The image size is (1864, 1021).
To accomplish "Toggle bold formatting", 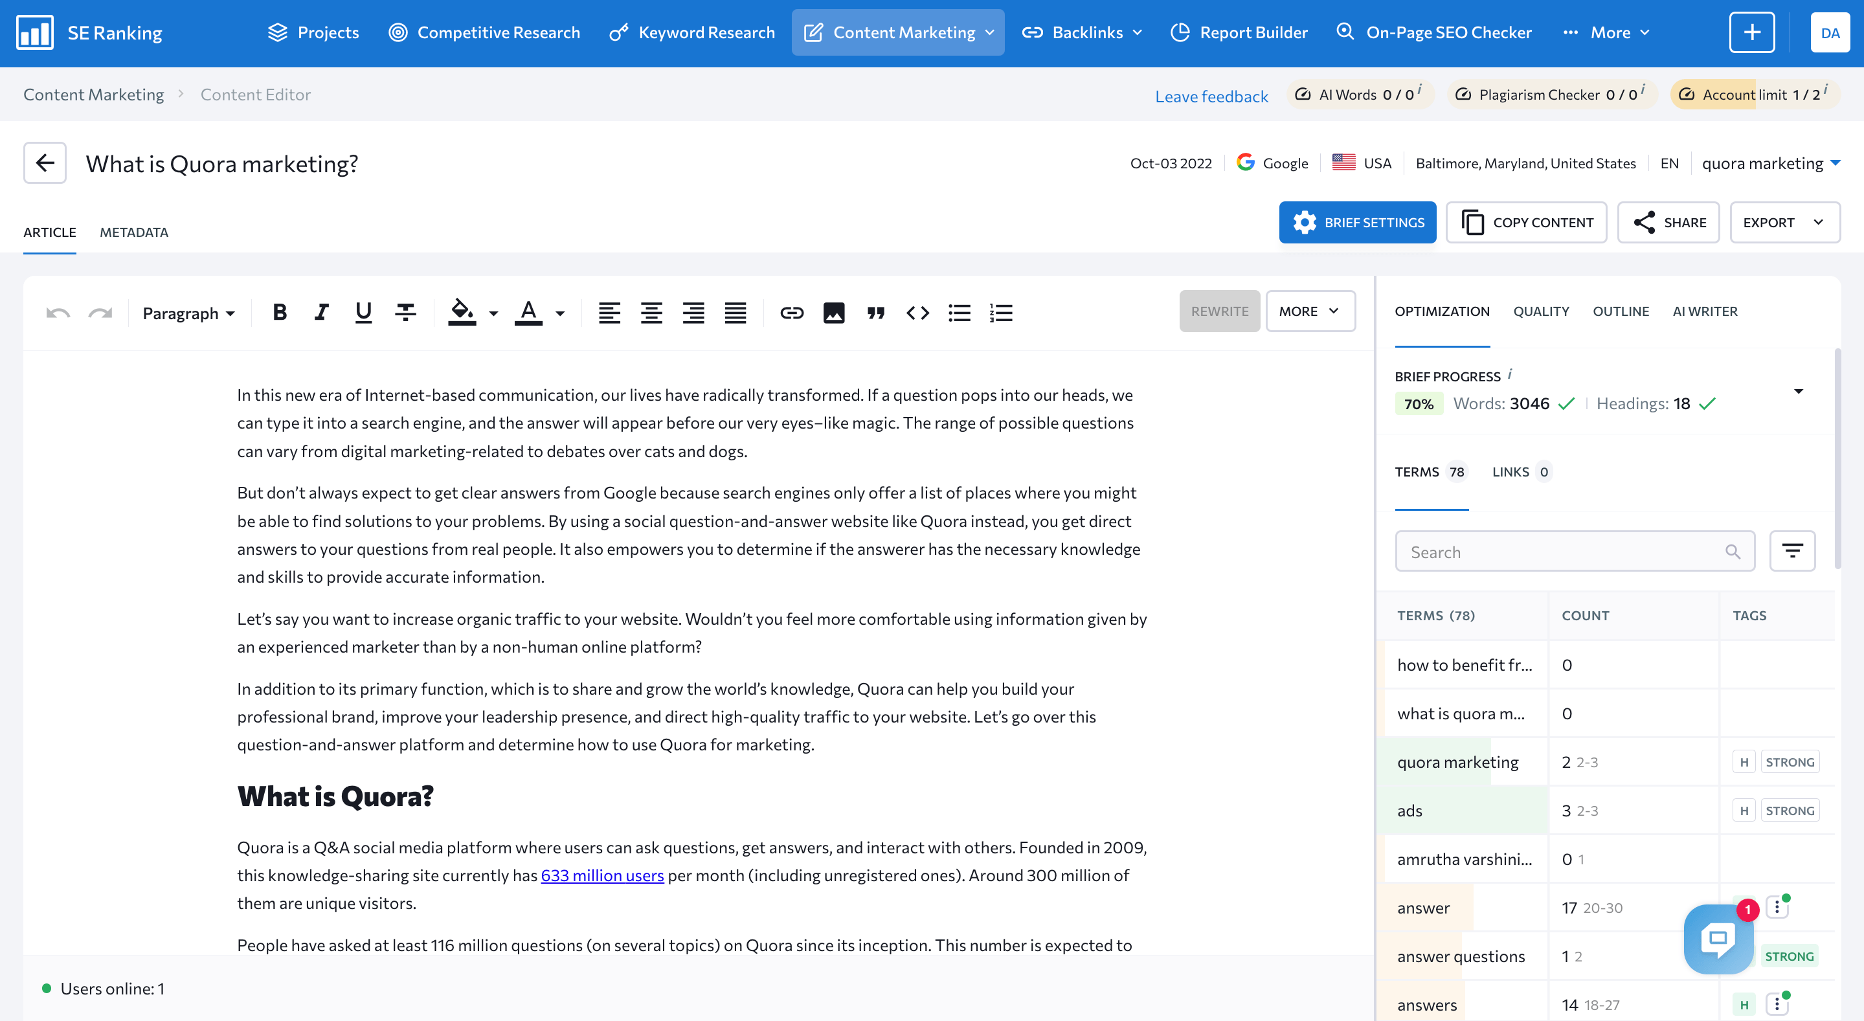I will [279, 312].
